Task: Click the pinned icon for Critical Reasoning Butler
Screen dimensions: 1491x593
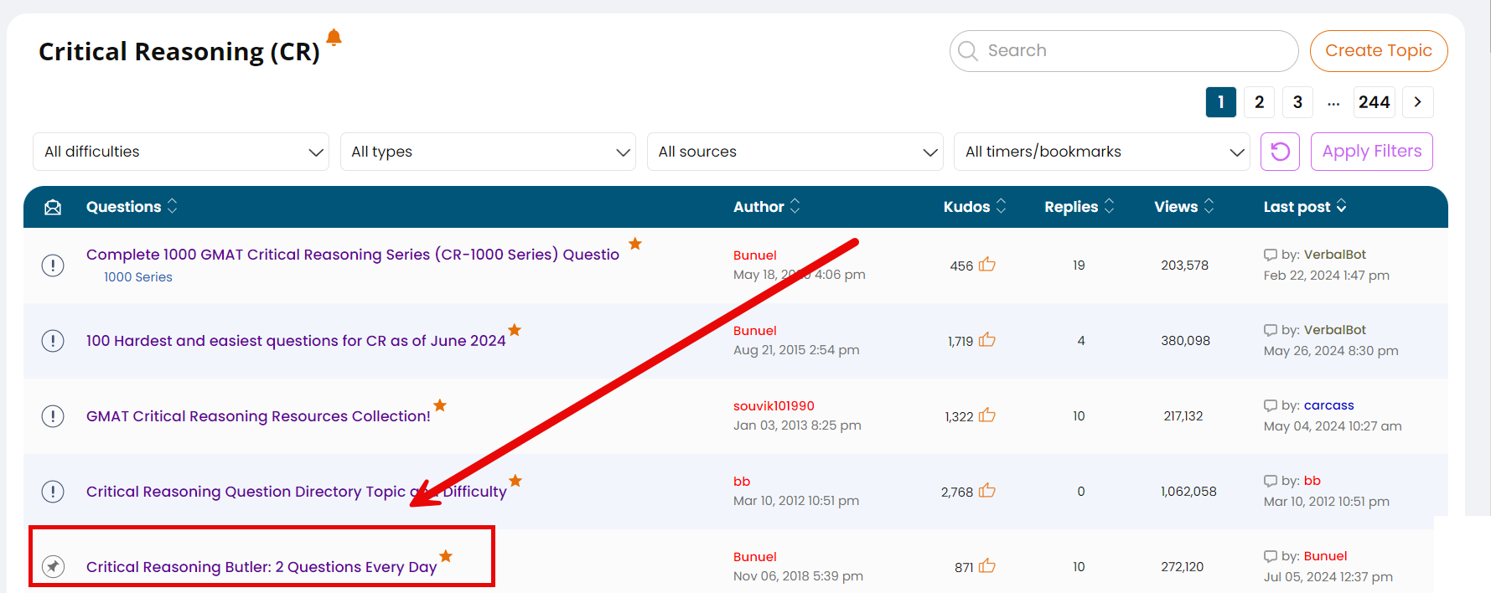Action: click(x=53, y=567)
